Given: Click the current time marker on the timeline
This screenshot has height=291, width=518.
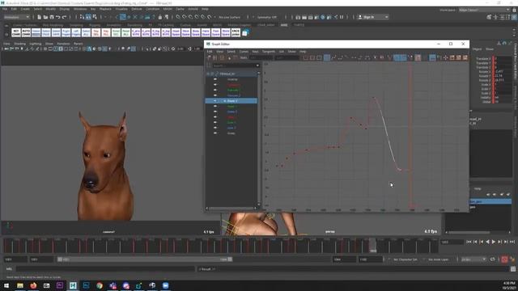Looking at the screenshot, I should click(372, 246).
